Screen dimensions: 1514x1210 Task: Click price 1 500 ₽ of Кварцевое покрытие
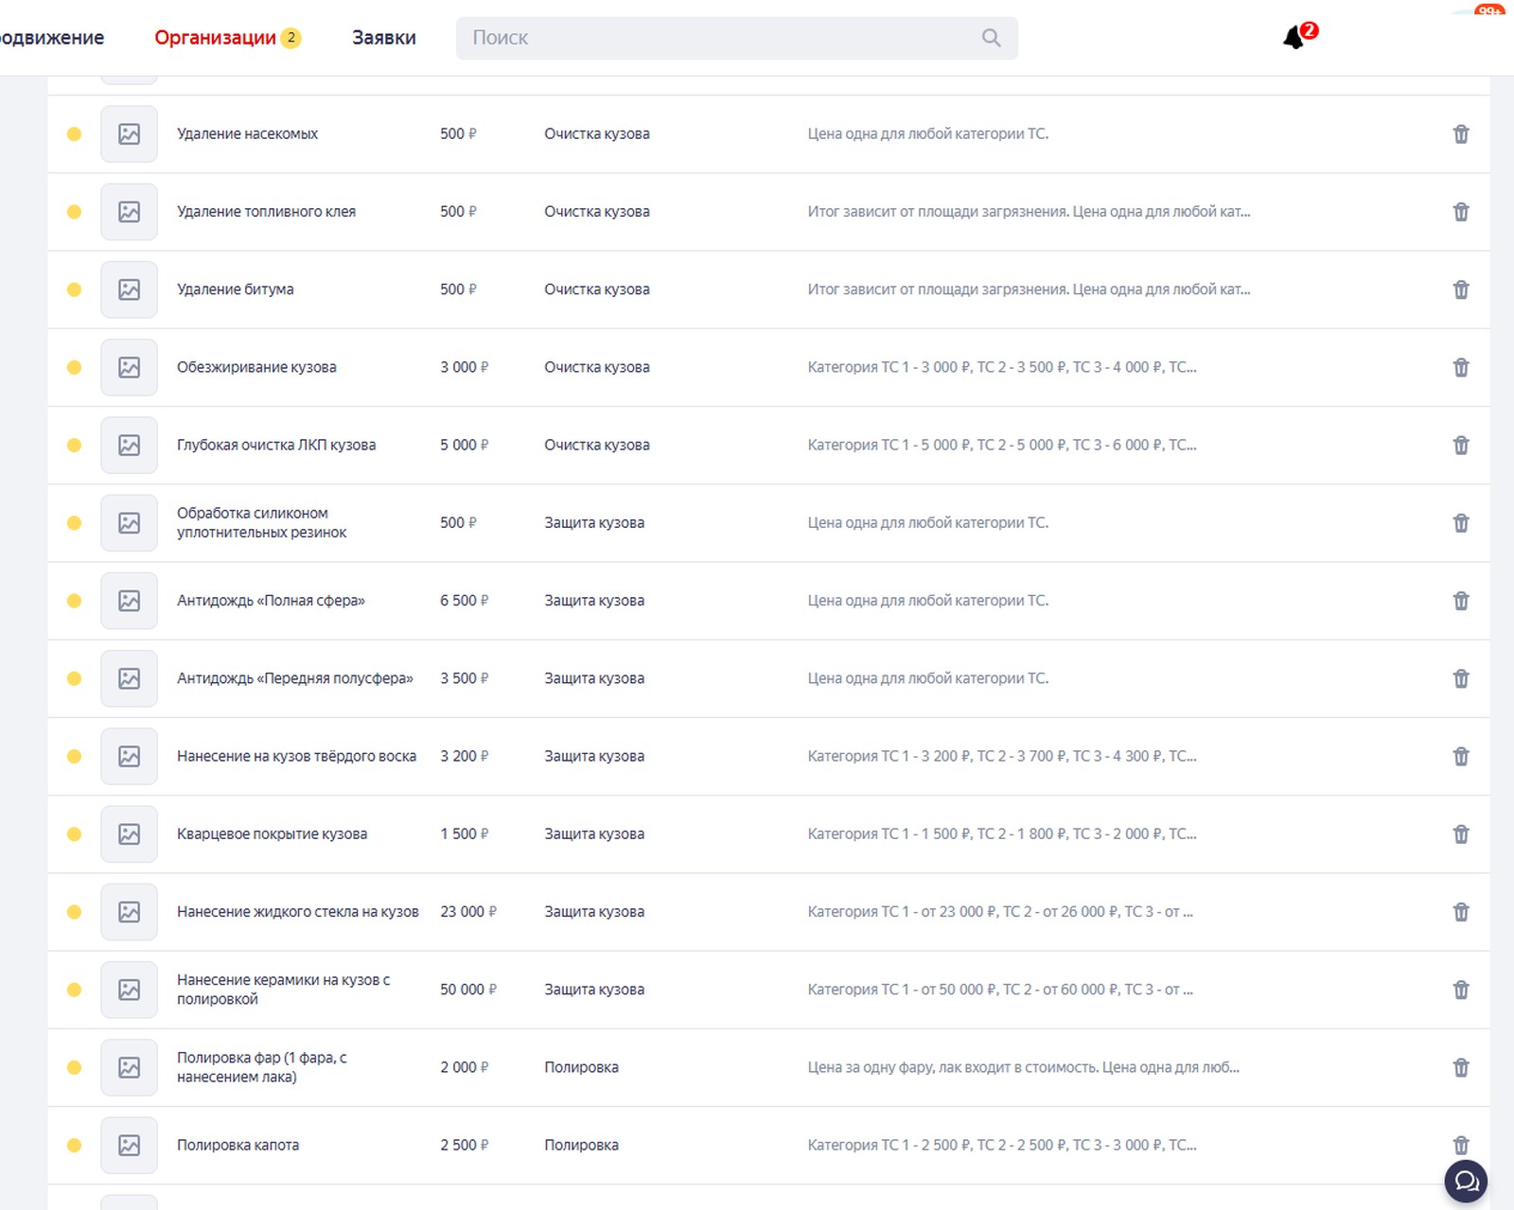tap(464, 833)
